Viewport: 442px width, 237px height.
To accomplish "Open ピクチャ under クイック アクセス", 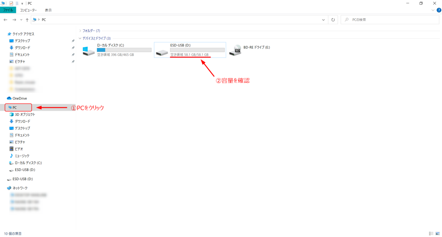I will 17,61.
